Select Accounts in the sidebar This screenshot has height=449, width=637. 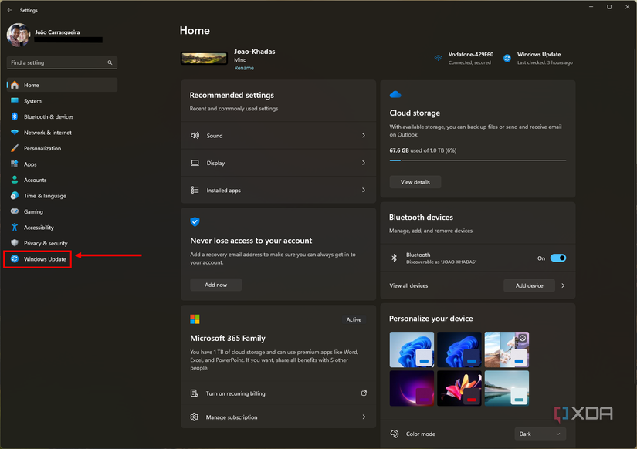click(63, 180)
